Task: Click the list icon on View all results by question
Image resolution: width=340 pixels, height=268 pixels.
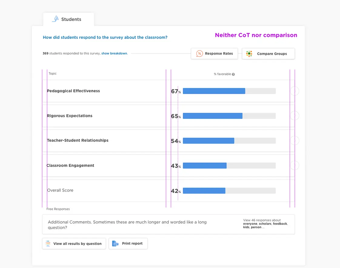Action: click(48, 243)
